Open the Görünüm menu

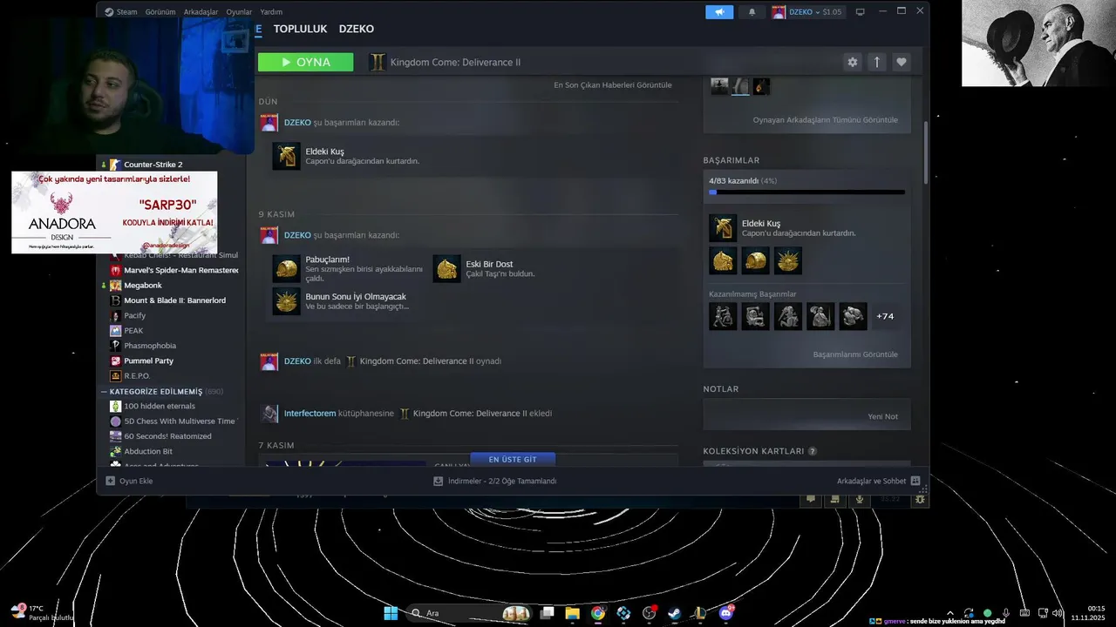click(160, 12)
